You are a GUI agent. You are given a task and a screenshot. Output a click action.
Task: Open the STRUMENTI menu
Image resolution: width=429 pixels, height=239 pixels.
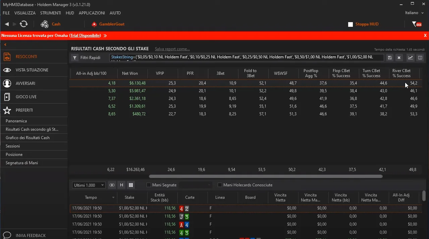(x=50, y=13)
